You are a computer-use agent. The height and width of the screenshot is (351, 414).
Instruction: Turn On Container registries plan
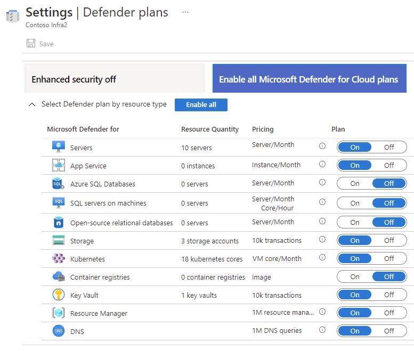pyautogui.click(x=355, y=277)
